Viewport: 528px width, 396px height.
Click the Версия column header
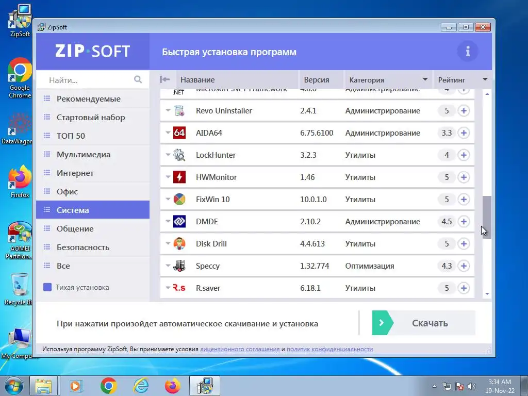point(322,80)
